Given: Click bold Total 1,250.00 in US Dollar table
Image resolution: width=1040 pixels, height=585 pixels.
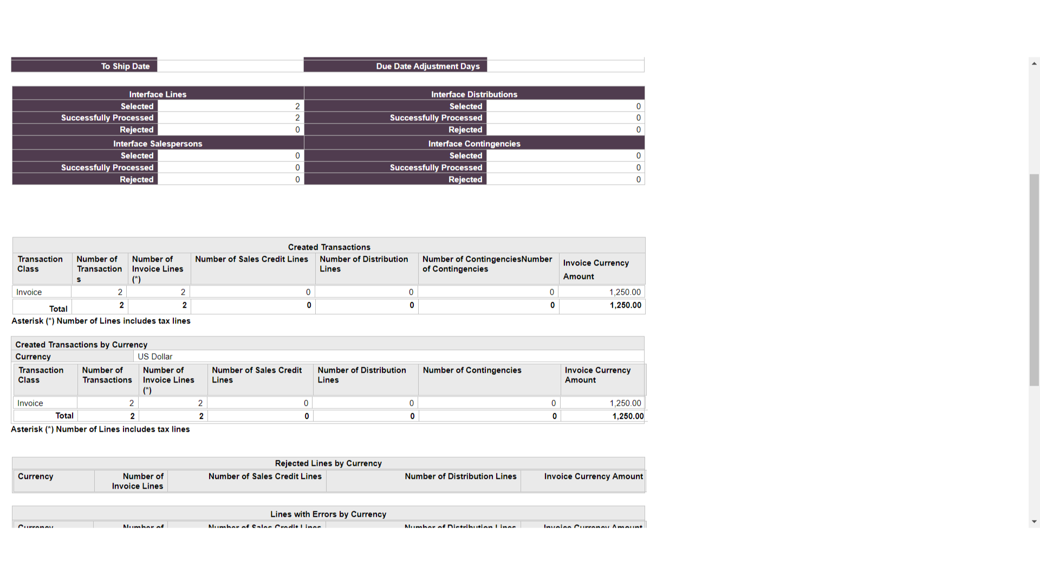Looking at the screenshot, I should tap(628, 416).
